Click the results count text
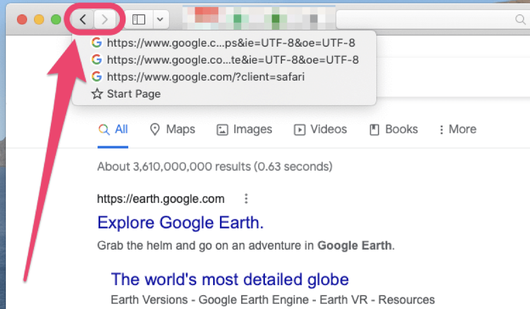530x309 pixels. point(215,166)
